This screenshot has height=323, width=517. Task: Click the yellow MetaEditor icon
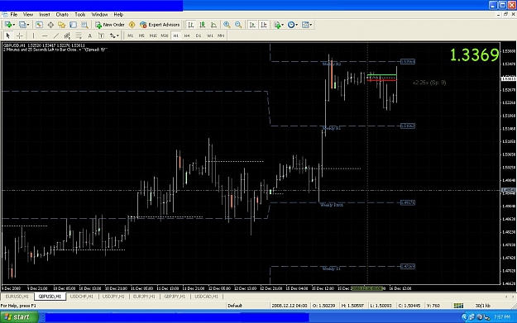(132, 25)
